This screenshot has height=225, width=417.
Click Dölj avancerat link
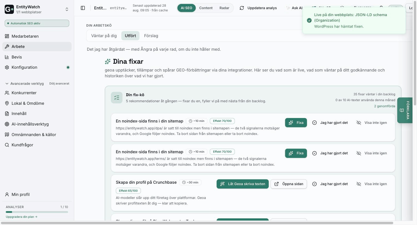59,83
